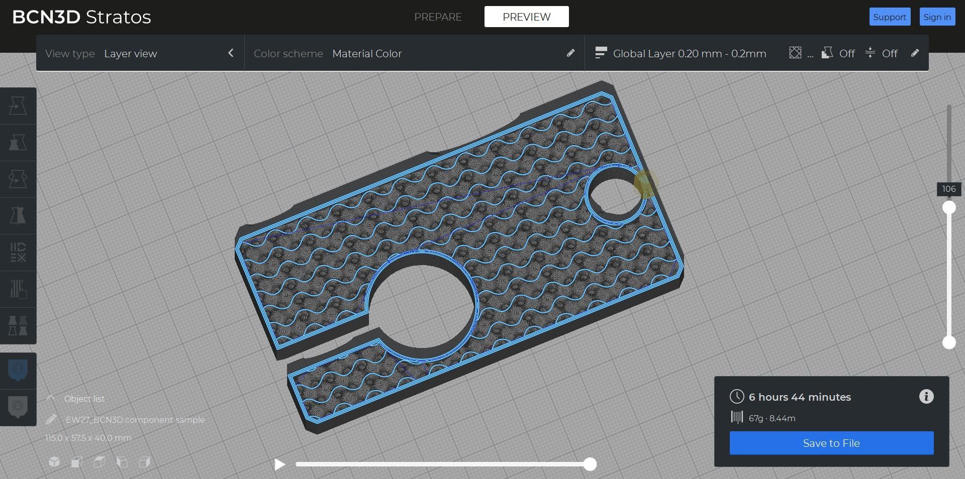
Task: Select the Move tool in left toolbar
Action: [18, 106]
